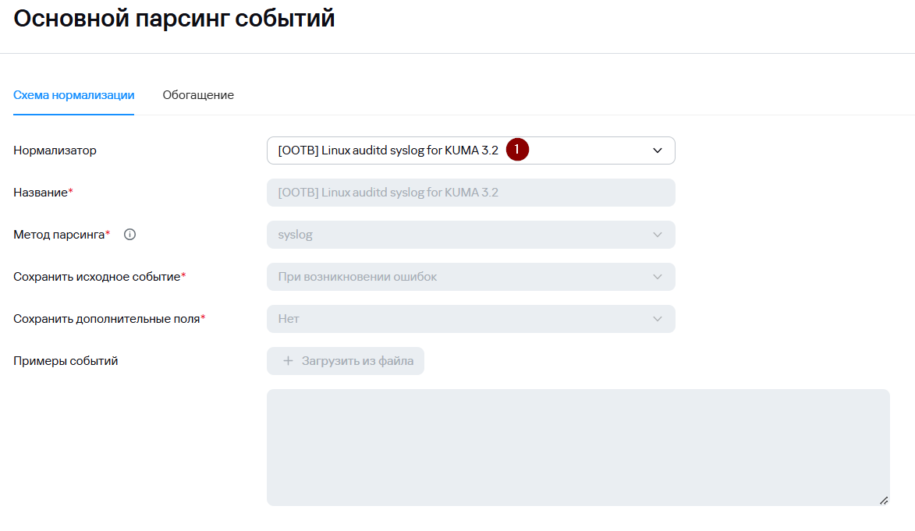The width and height of the screenshot is (915, 531).
Task: Click the red number 1 marker badge
Action: point(517,150)
